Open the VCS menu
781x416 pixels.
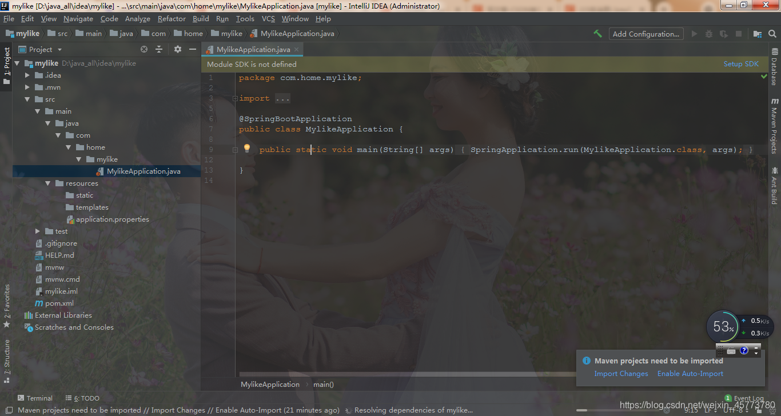[x=268, y=18]
